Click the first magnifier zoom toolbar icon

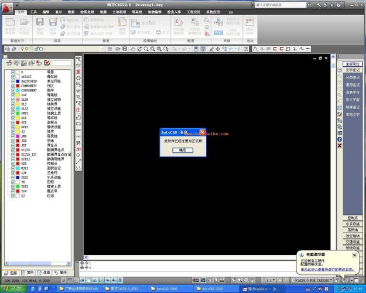coord(146,49)
